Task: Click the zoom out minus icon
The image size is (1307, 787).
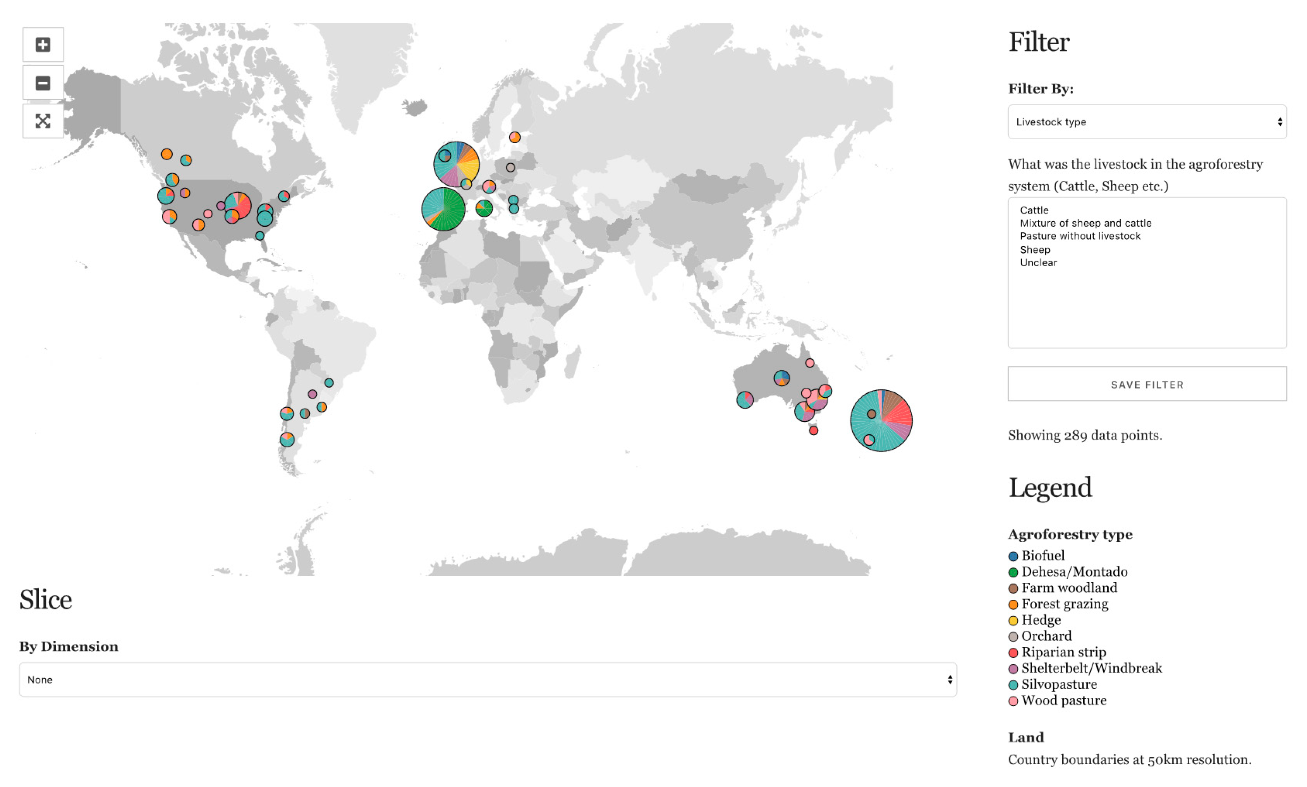Action: pyautogui.click(x=43, y=83)
